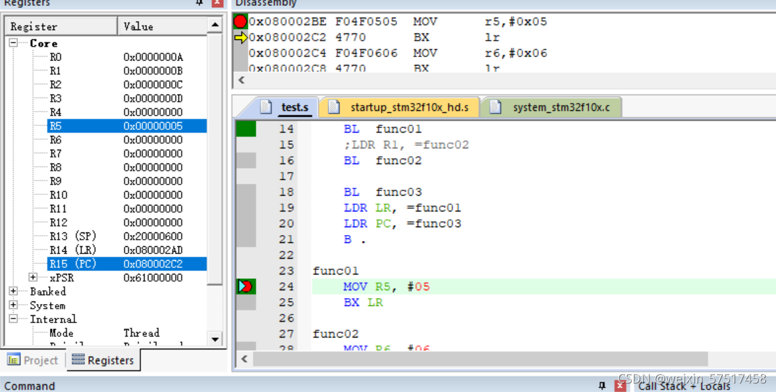The height and width of the screenshot is (392, 776).
Task: Click gutter margin beside line 16
Action: pos(246,160)
